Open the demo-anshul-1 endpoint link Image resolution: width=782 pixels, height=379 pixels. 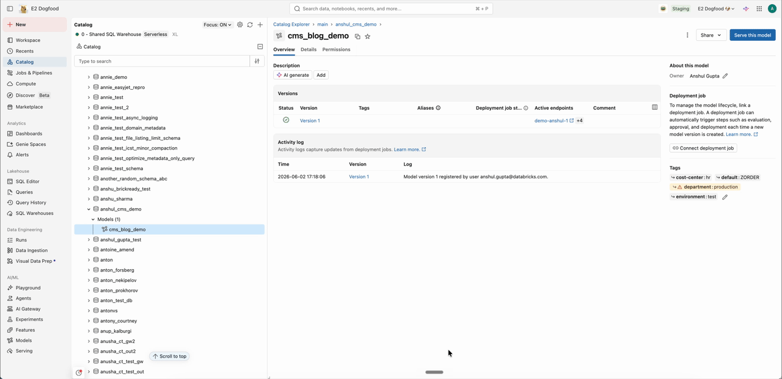click(554, 121)
